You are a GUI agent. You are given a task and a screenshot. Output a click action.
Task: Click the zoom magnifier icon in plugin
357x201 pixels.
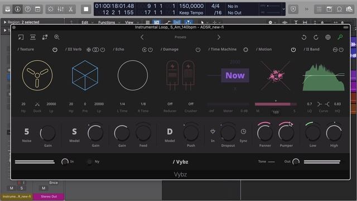point(57,37)
